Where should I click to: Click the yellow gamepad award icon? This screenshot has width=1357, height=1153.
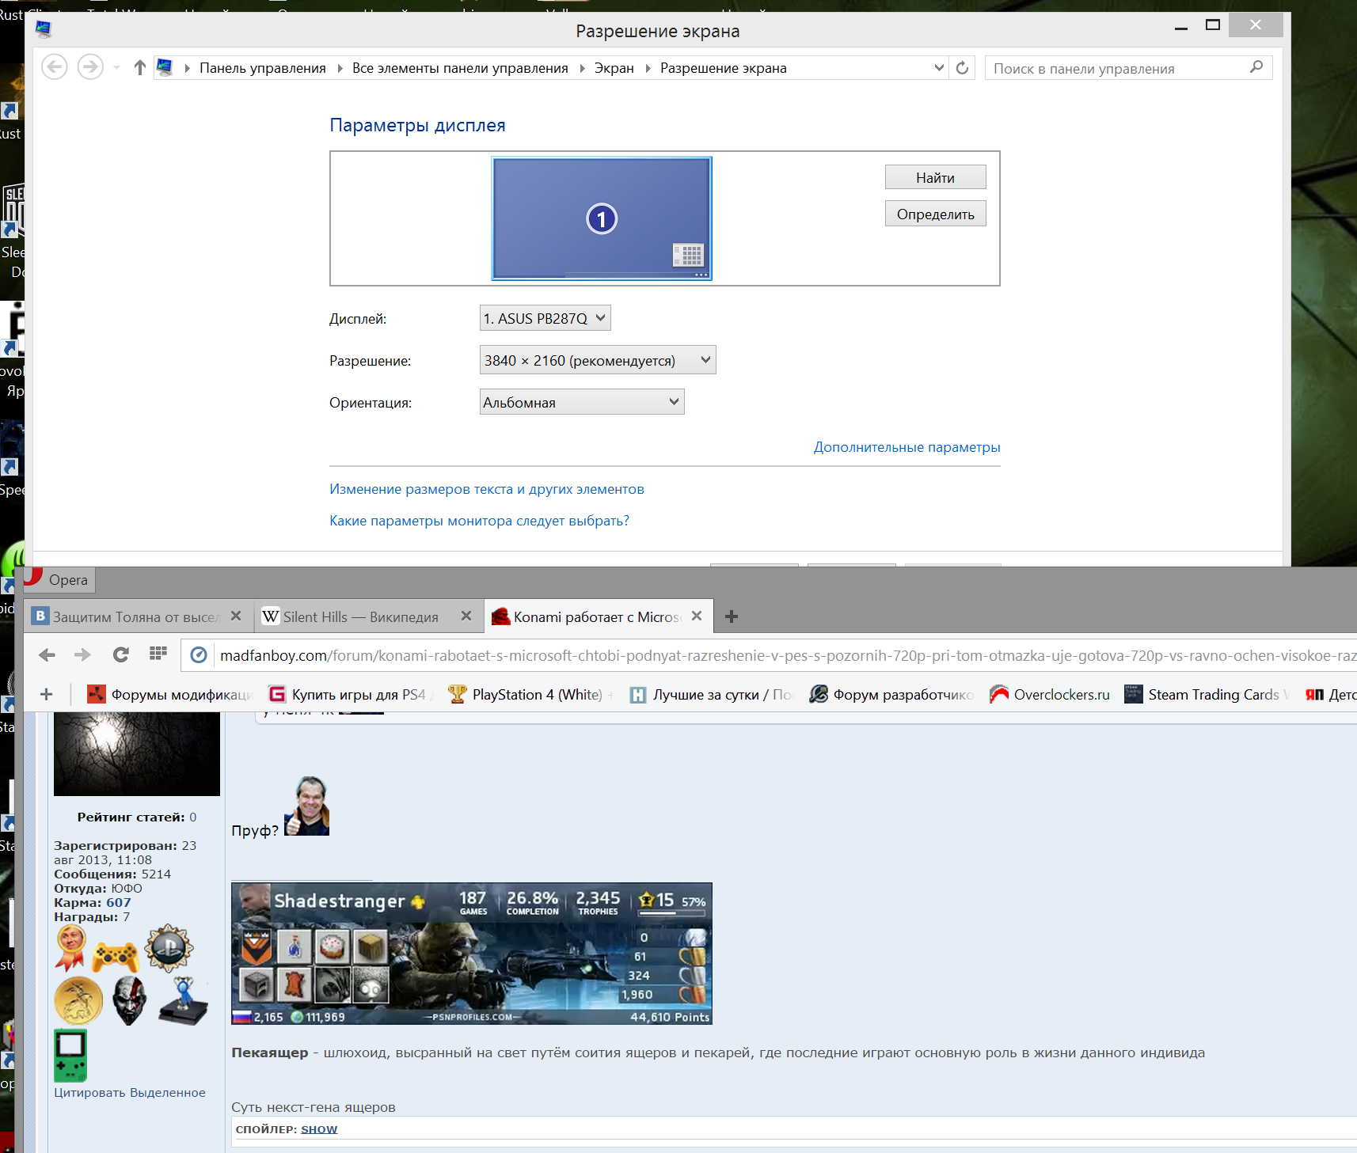coord(116,957)
